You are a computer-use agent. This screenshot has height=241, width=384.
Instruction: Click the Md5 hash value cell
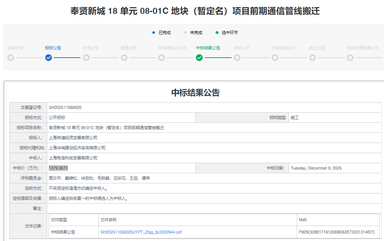pos(337,232)
